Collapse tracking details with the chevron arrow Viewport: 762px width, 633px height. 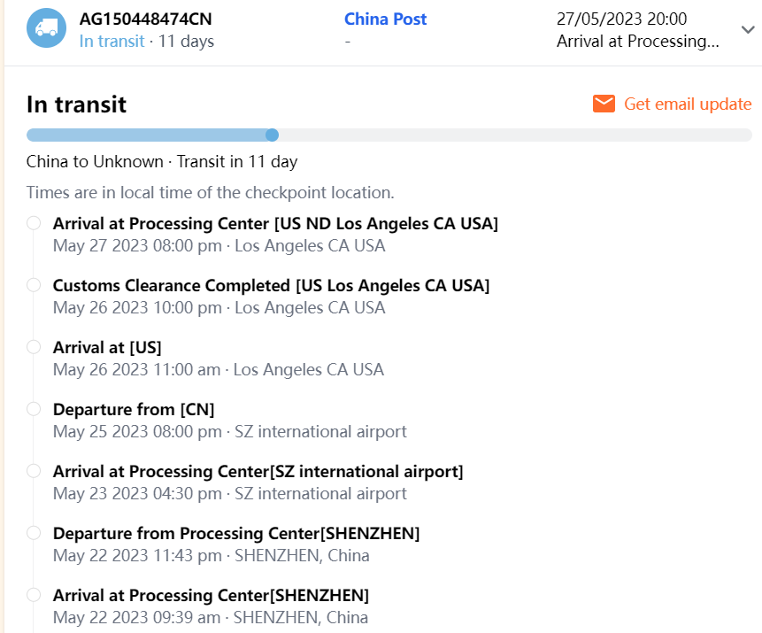747,29
